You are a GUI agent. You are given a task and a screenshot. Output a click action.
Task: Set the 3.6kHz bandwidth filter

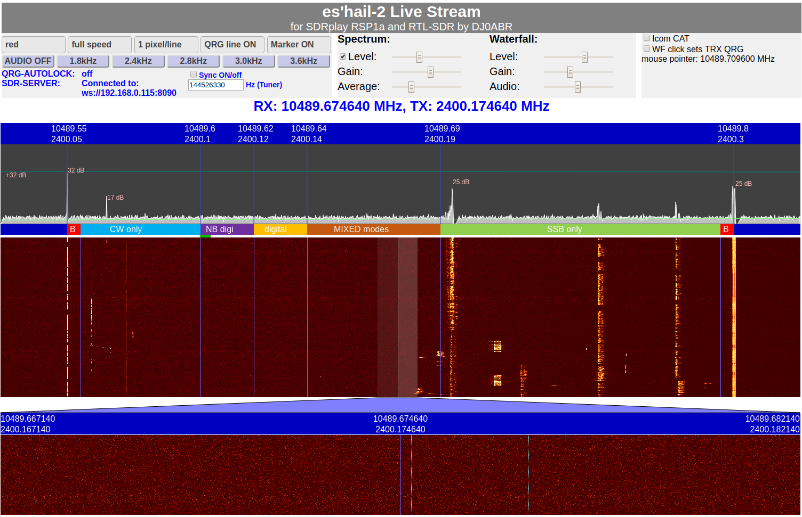(x=303, y=61)
